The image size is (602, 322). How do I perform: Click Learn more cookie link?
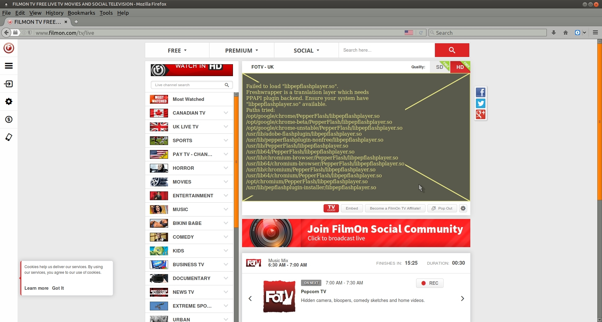point(36,288)
